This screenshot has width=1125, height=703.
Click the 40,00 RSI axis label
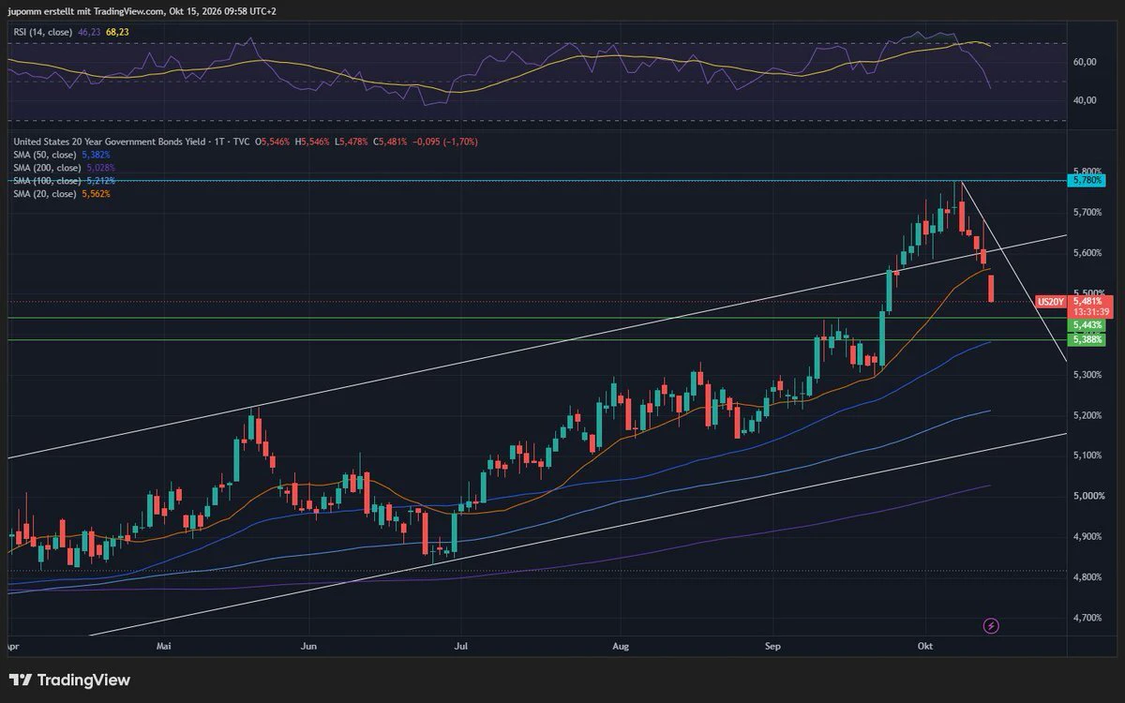(x=1086, y=101)
